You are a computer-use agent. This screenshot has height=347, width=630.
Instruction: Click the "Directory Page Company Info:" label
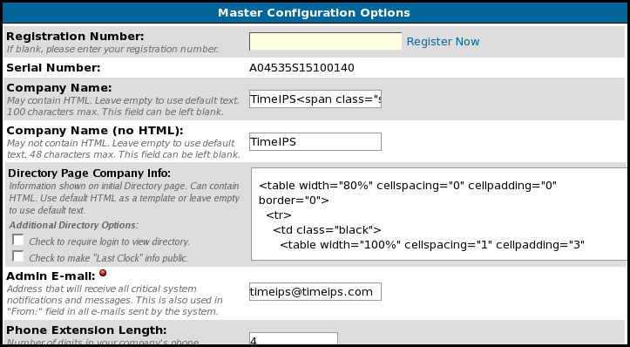(x=89, y=173)
